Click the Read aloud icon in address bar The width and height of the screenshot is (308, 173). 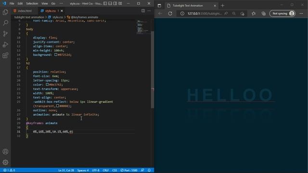tap(226, 13)
